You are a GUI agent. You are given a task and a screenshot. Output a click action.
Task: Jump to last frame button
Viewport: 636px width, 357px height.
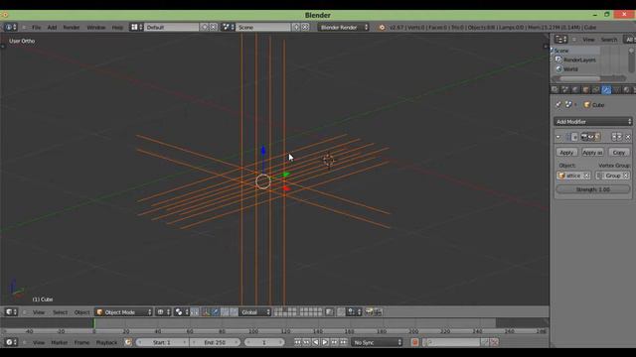pos(343,342)
